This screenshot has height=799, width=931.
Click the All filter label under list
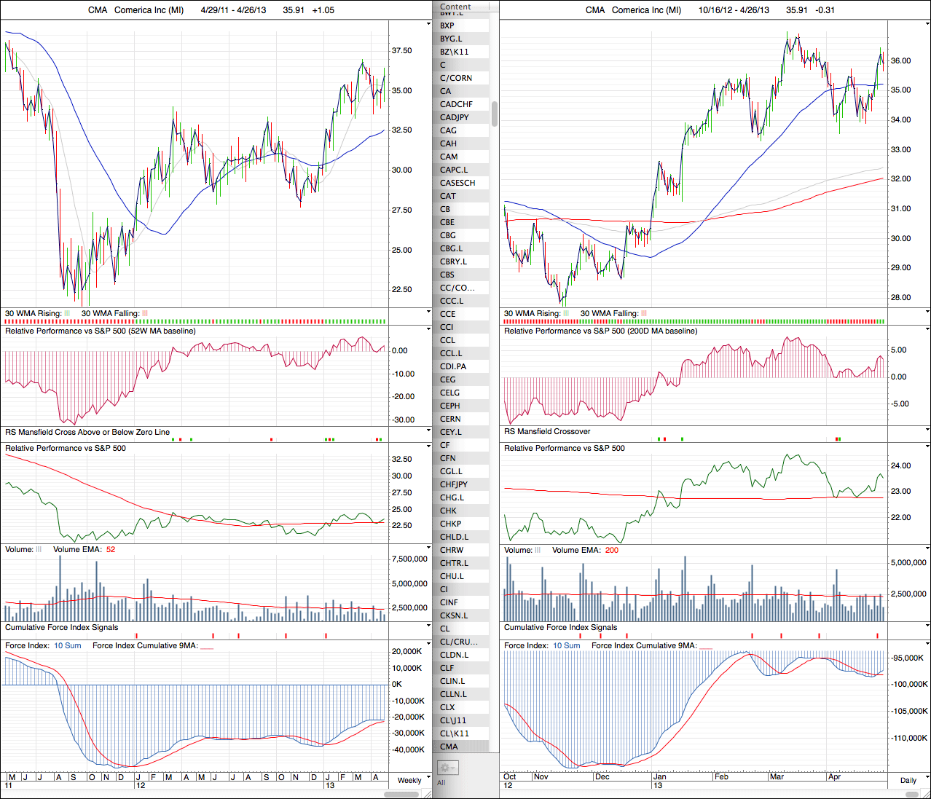(441, 783)
